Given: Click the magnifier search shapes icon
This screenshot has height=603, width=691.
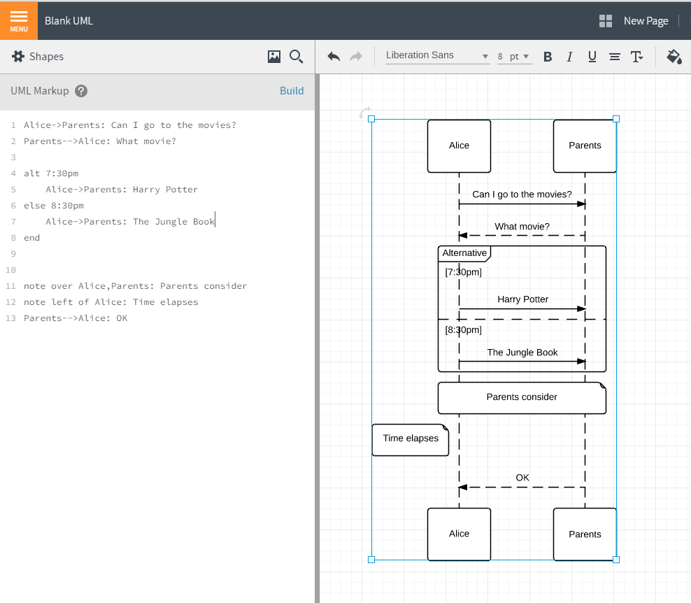Looking at the screenshot, I should (296, 57).
